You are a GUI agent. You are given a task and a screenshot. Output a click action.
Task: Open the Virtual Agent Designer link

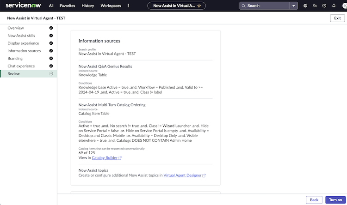pyautogui.click(x=182, y=175)
